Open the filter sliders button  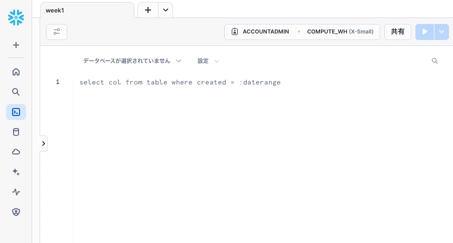(57, 31)
